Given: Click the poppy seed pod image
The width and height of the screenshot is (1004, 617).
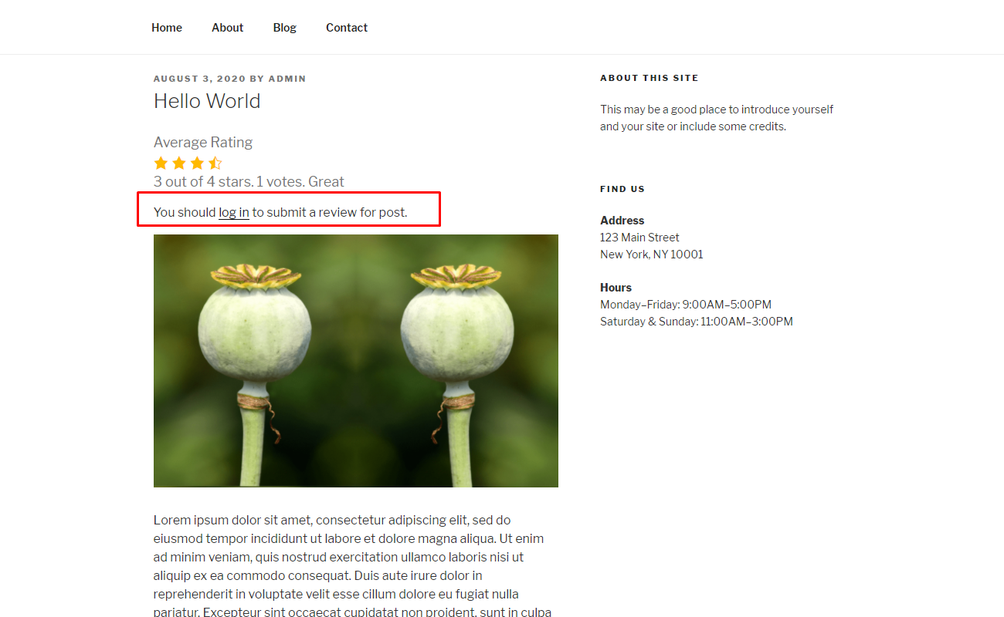Looking at the screenshot, I should pos(356,361).
